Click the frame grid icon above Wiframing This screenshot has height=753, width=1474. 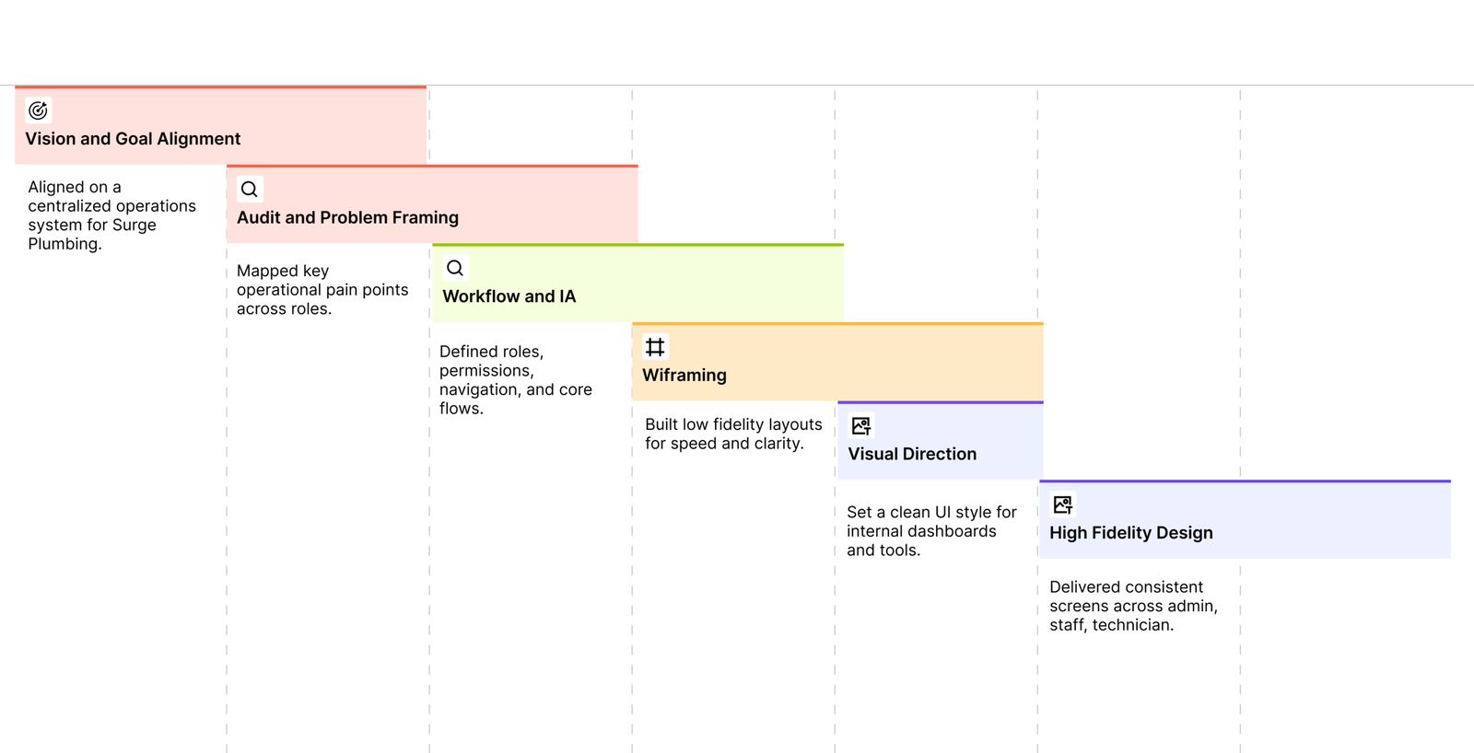655,347
